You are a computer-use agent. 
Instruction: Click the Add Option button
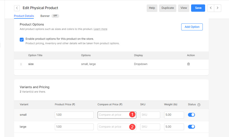192,27
